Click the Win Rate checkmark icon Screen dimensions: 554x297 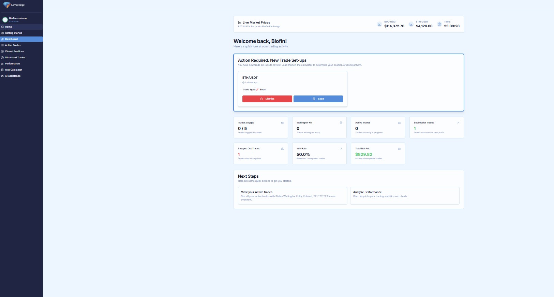tap(341, 149)
